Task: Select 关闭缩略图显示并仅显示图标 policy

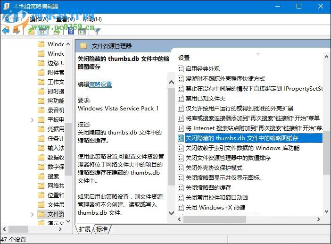Action: 224,178
